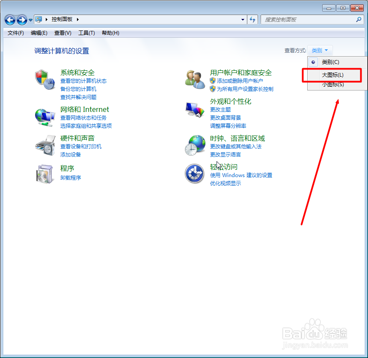Image resolution: width=368 pixels, height=358 pixels.
Task: Click the 轻松访问 ease of access icon
Action: tap(194, 174)
